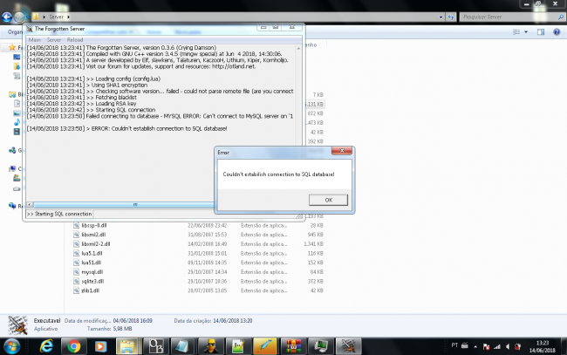Click the music library icon in the sidebar

coord(17,122)
